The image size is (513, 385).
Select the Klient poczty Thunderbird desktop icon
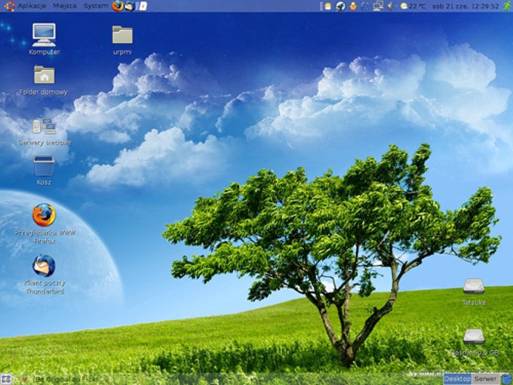[x=45, y=274]
